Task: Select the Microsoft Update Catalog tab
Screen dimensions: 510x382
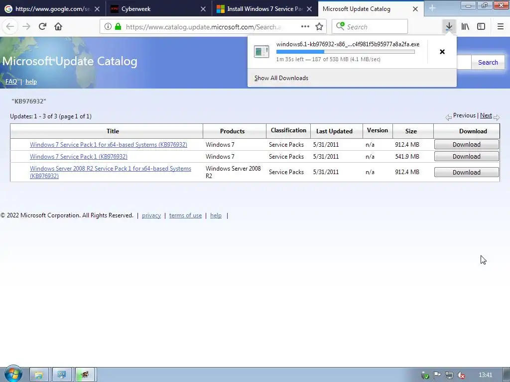Action: pyautogui.click(x=371, y=9)
